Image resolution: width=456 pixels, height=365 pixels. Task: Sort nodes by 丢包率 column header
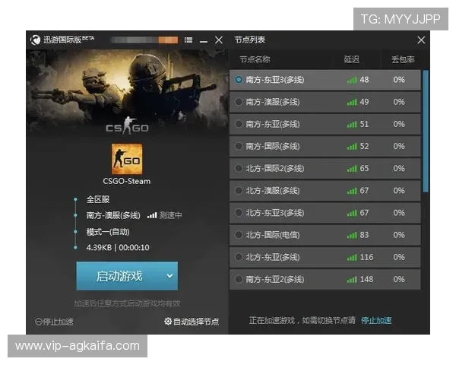click(403, 59)
